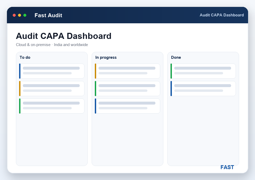Open the blue-striped card in Done
The width and height of the screenshot is (255, 180).
(203, 88)
